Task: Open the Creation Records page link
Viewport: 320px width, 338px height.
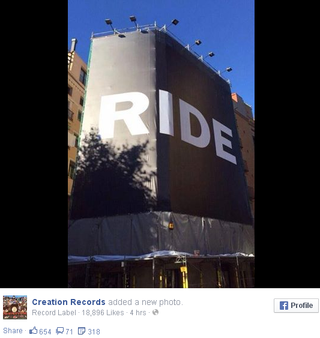Action: pyautogui.click(x=68, y=302)
